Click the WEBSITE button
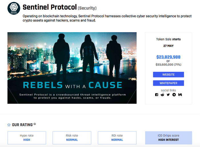 click(168, 75)
